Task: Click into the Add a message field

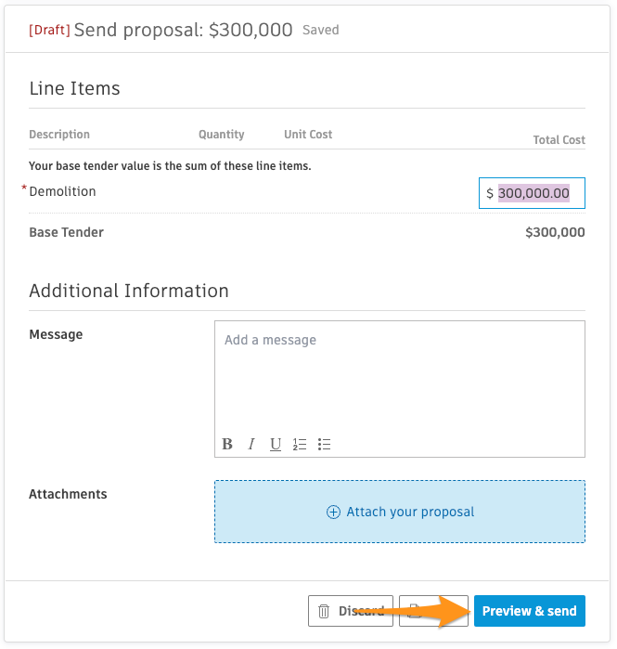Action: [x=400, y=377]
